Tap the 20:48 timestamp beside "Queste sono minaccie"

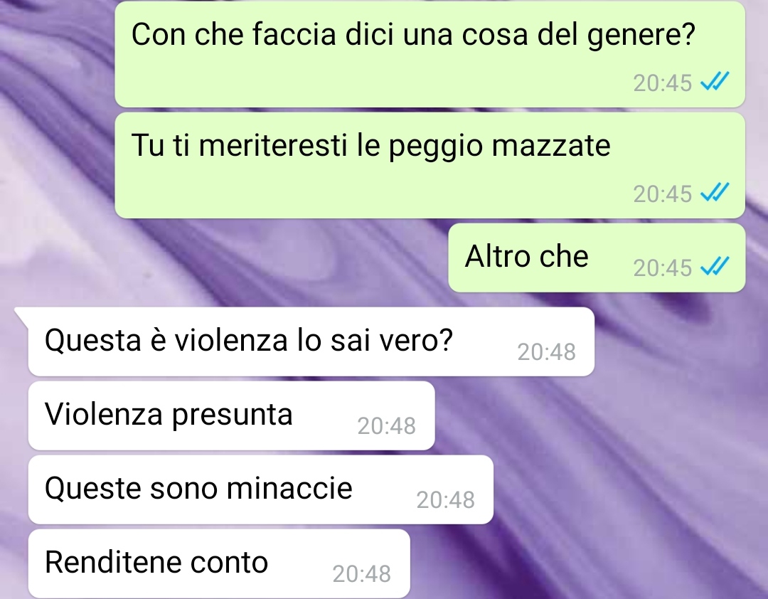[x=445, y=499]
